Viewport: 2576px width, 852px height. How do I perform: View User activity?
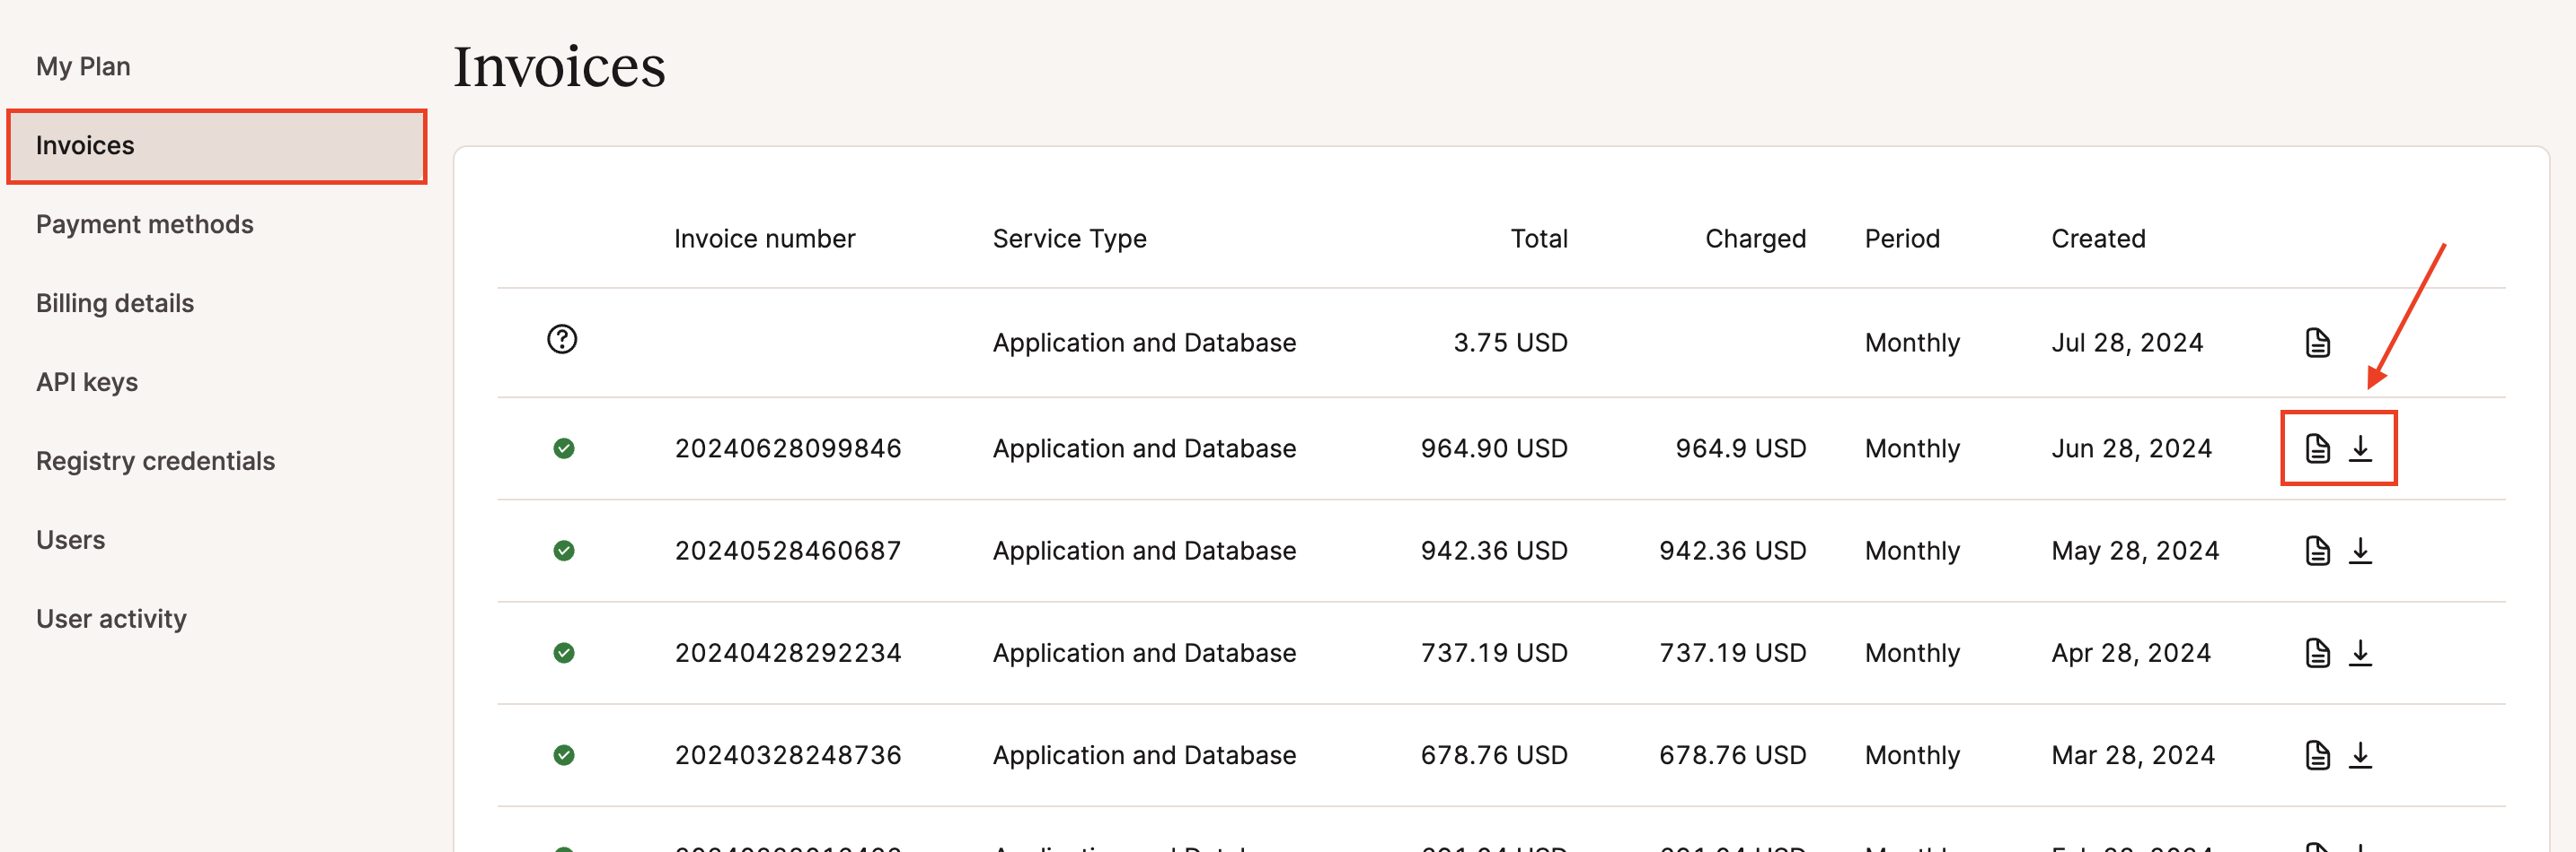point(111,618)
